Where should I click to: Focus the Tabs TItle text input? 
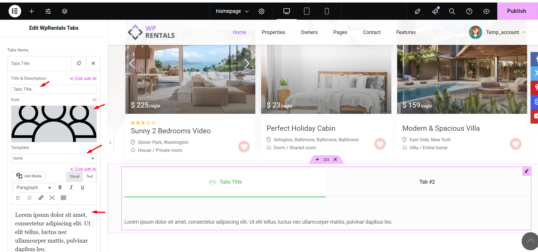[54, 89]
